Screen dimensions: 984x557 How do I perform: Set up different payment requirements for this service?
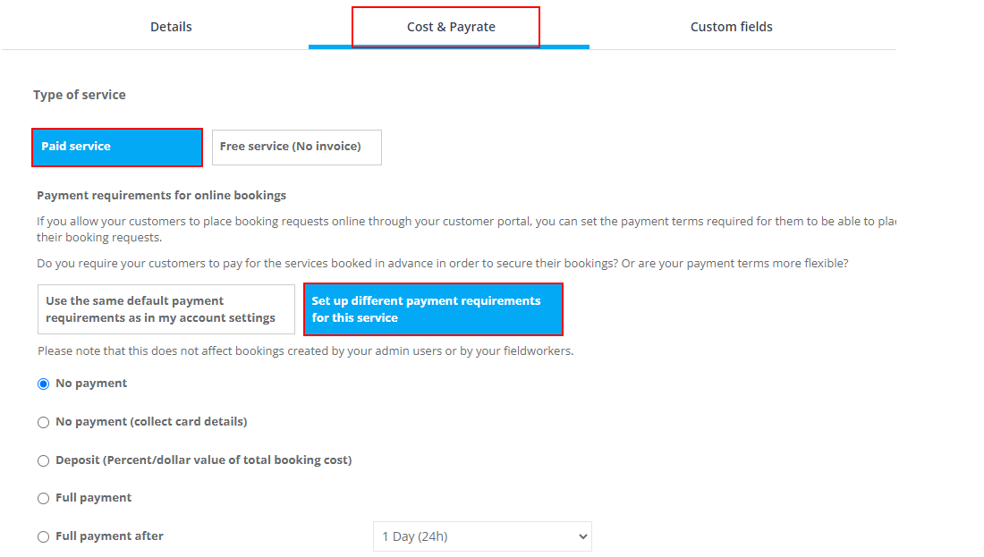433,309
